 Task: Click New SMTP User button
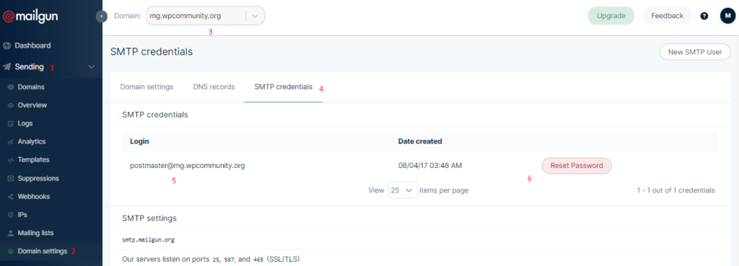[x=695, y=52]
